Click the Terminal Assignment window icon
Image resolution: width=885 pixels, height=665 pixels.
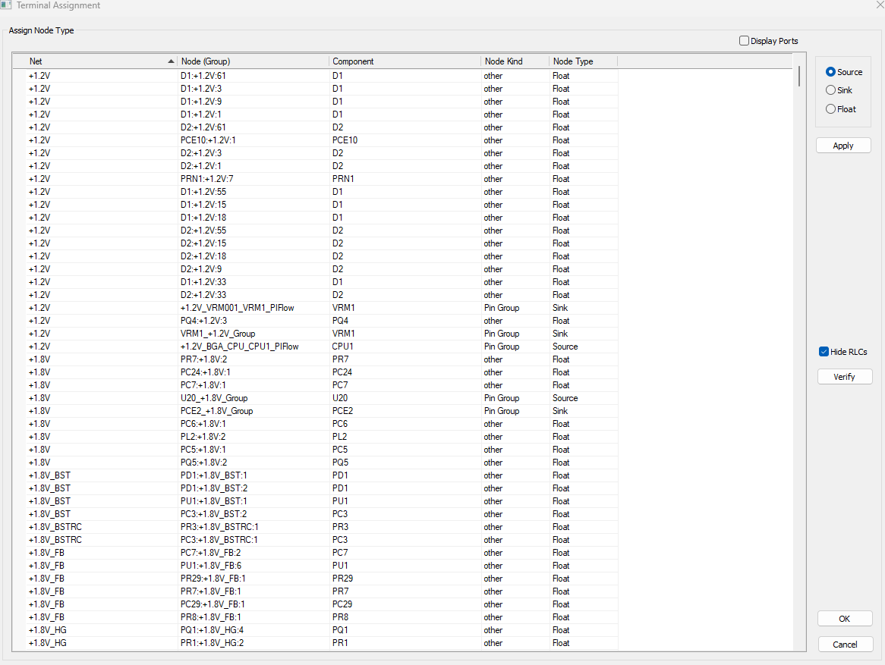[7, 5]
